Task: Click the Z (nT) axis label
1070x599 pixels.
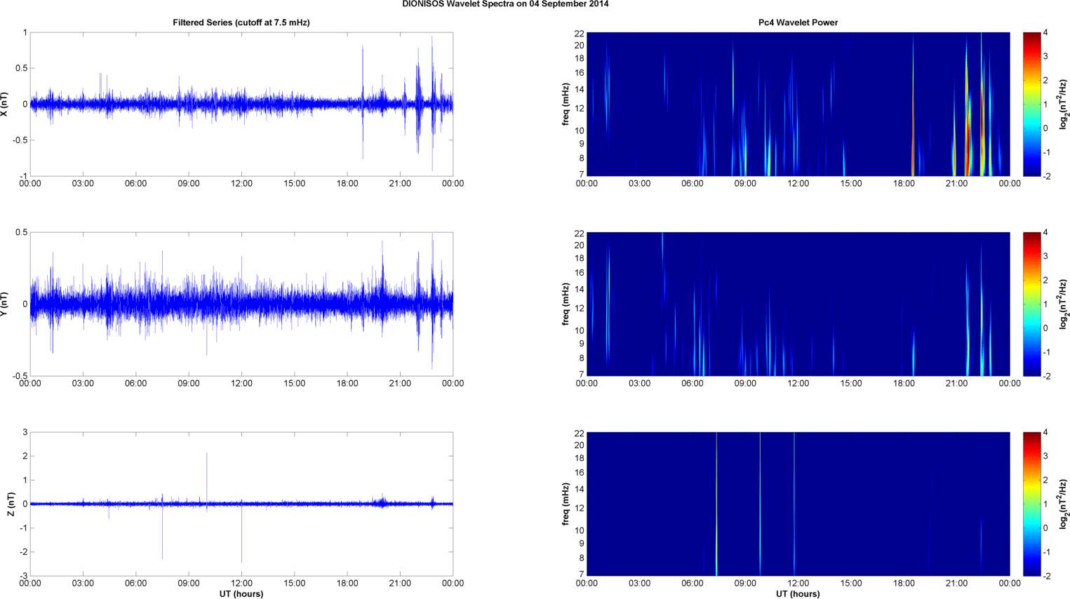Action: 11,504
